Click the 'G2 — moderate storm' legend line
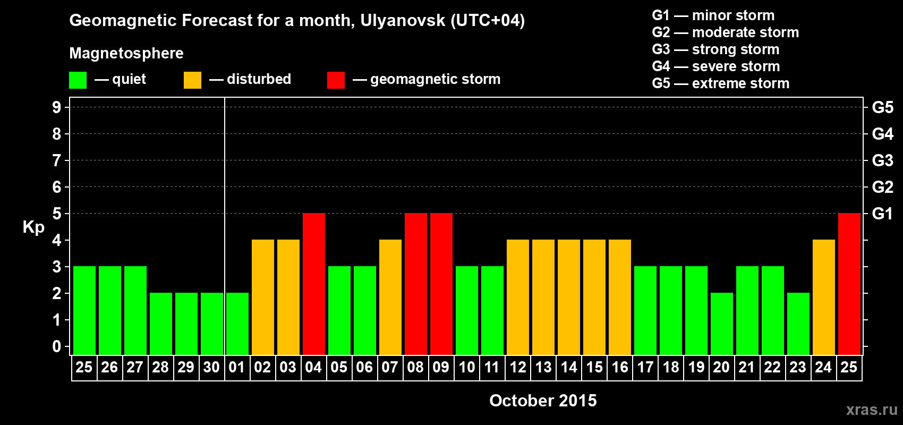This screenshot has height=425, width=903. [x=726, y=32]
